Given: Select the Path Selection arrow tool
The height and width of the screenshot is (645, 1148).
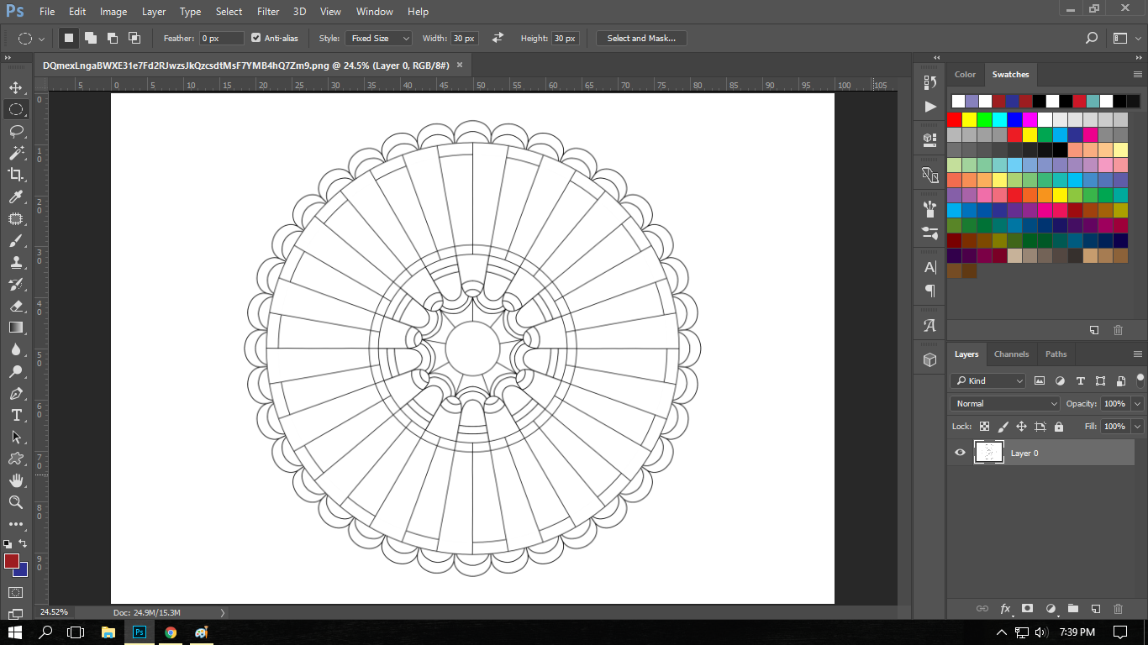Looking at the screenshot, I should click(x=16, y=437).
